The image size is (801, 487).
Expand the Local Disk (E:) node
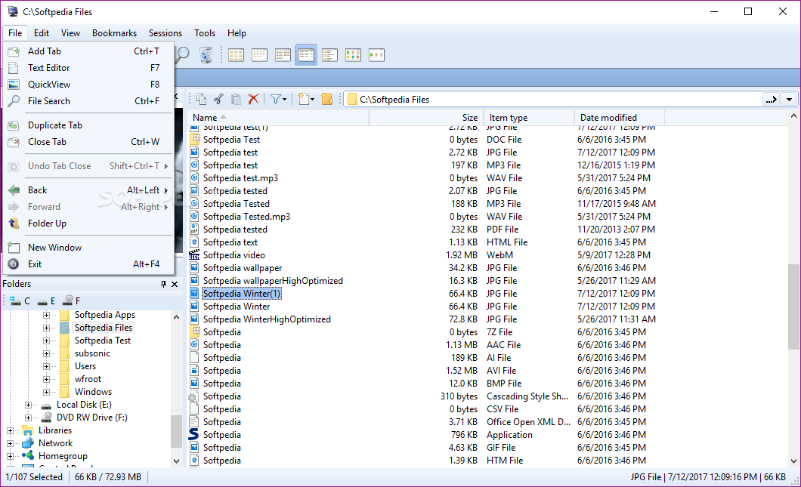click(29, 405)
